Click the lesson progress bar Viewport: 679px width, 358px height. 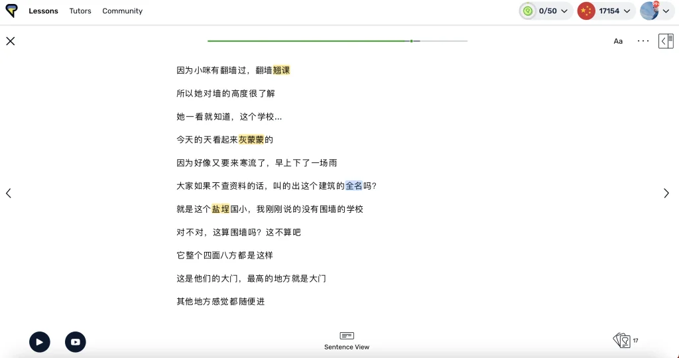(x=337, y=41)
